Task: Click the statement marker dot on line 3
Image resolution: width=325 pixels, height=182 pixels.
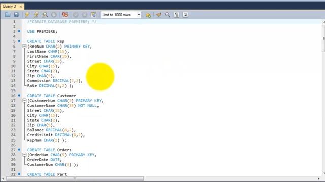Action: (x=19, y=31)
